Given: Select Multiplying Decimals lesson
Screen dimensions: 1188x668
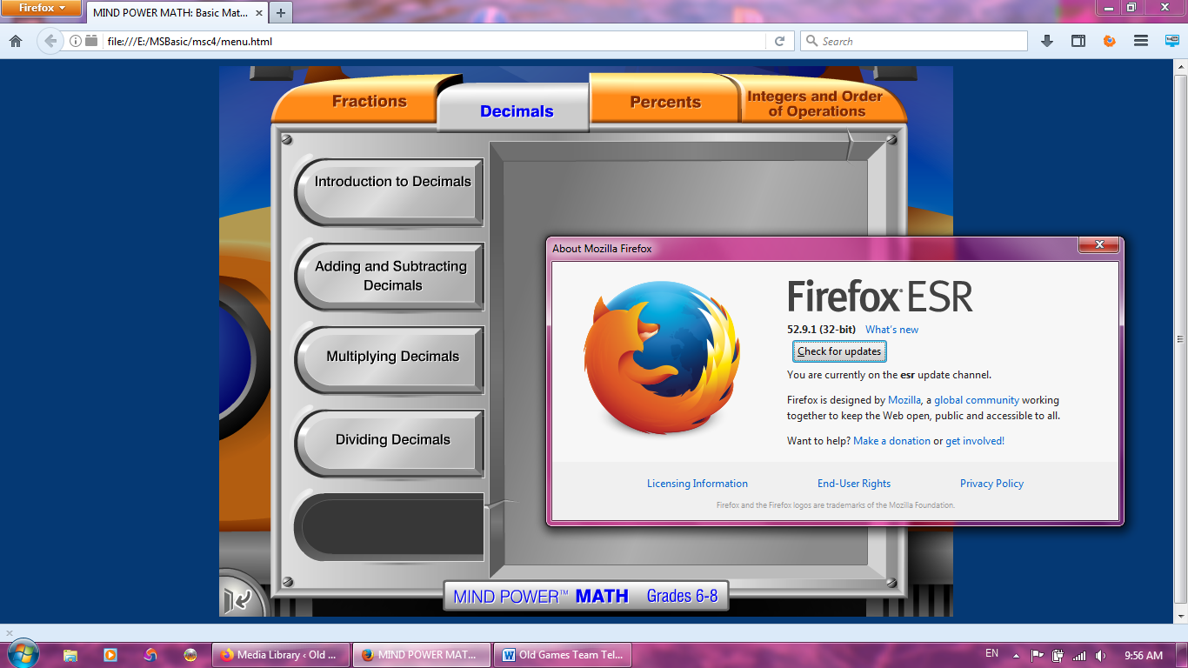Looking at the screenshot, I should pyautogui.click(x=392, y=357).
